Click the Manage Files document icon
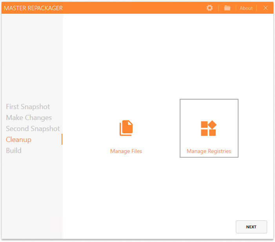 point(126,128)
